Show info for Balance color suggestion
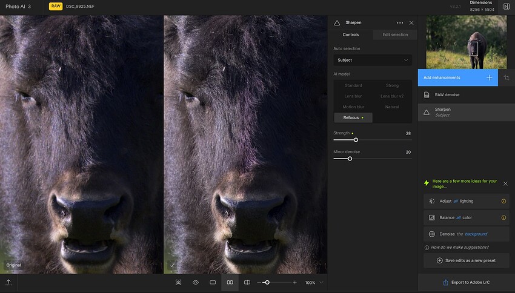The image size is (515, 293). point(503,217)
